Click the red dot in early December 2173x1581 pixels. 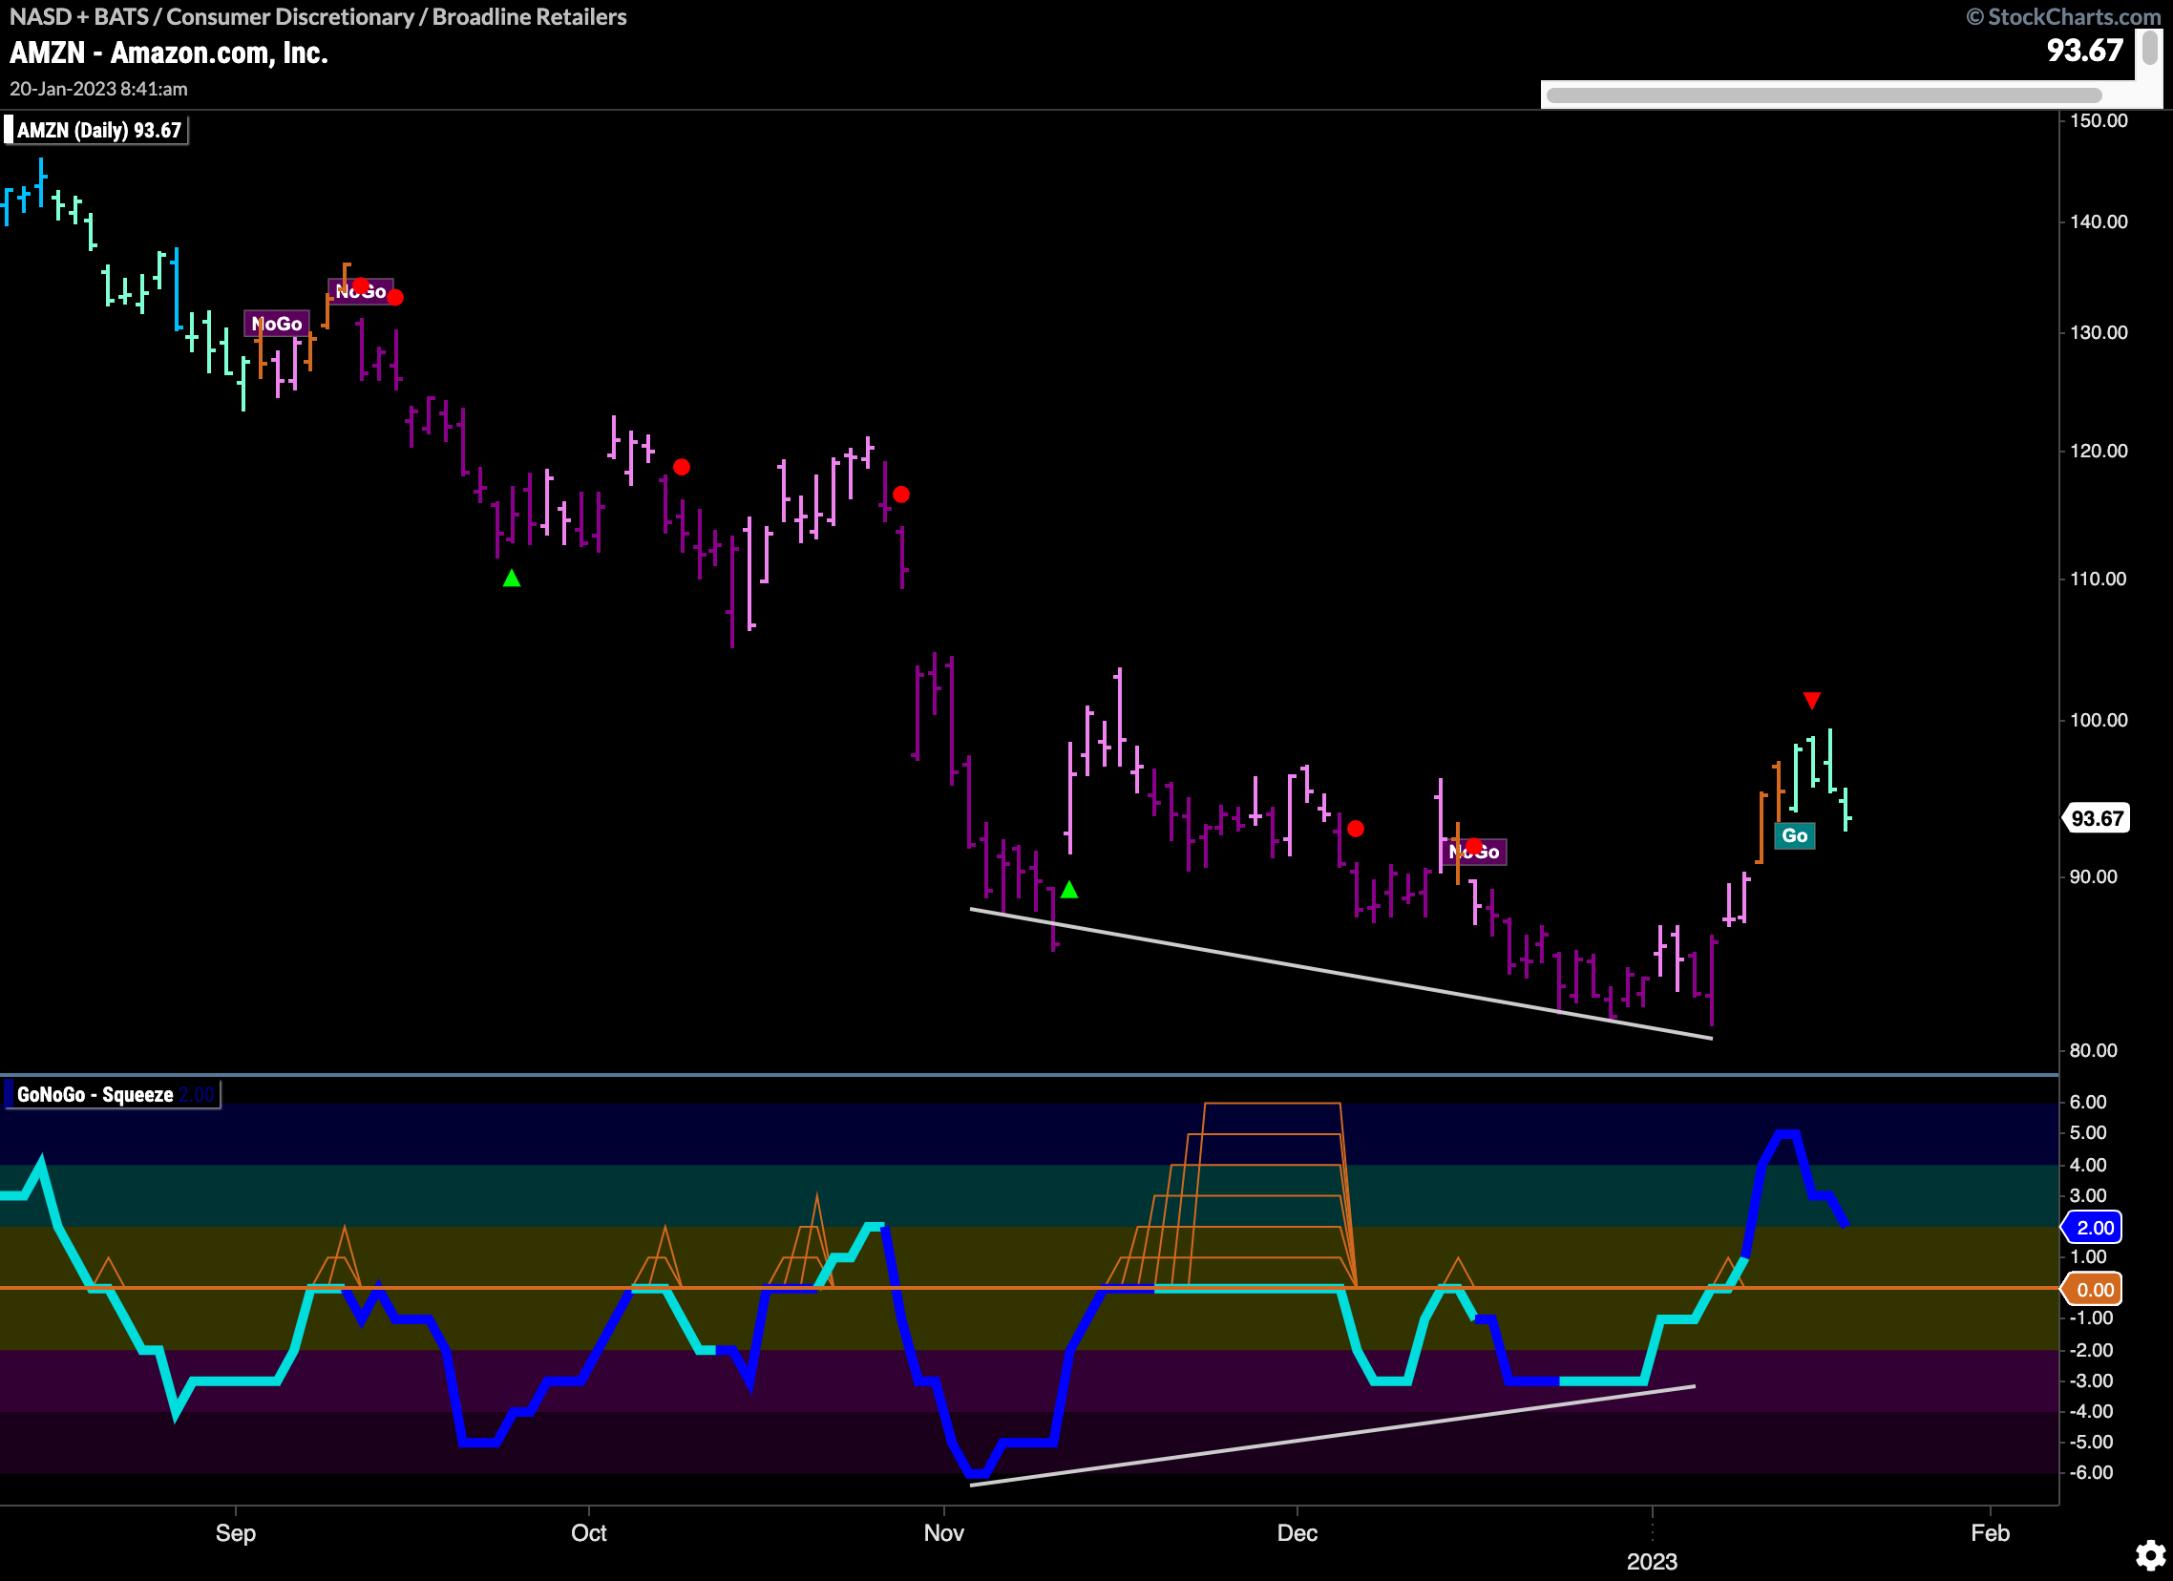1355,828
